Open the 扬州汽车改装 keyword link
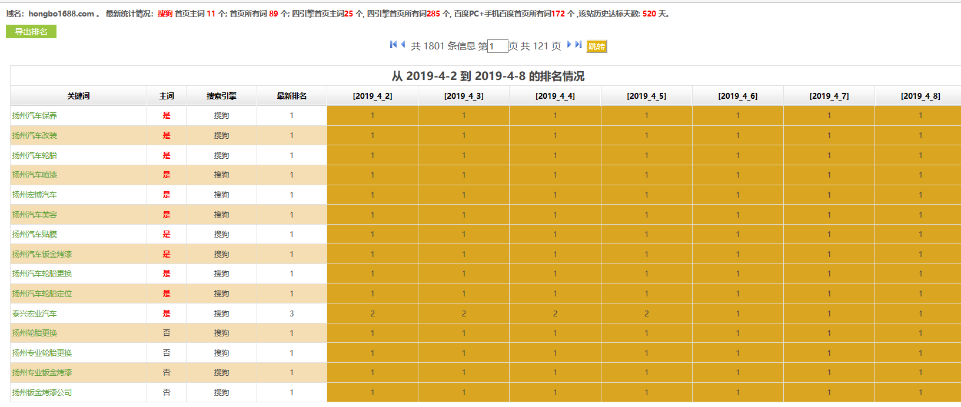 coord(35,135)
